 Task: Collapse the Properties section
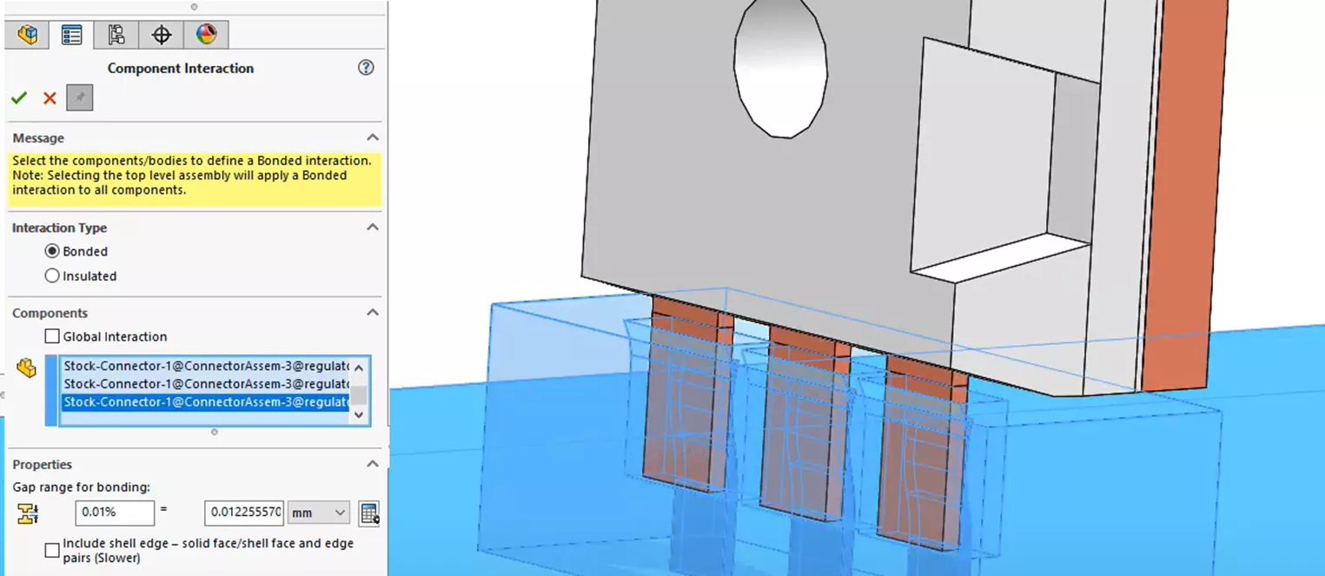click(372, 463)
